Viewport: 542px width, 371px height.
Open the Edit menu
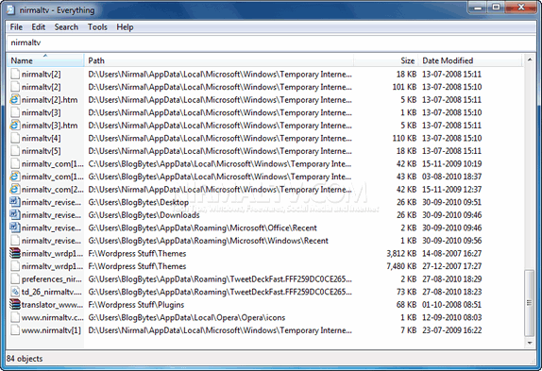(x=39, y=27)
